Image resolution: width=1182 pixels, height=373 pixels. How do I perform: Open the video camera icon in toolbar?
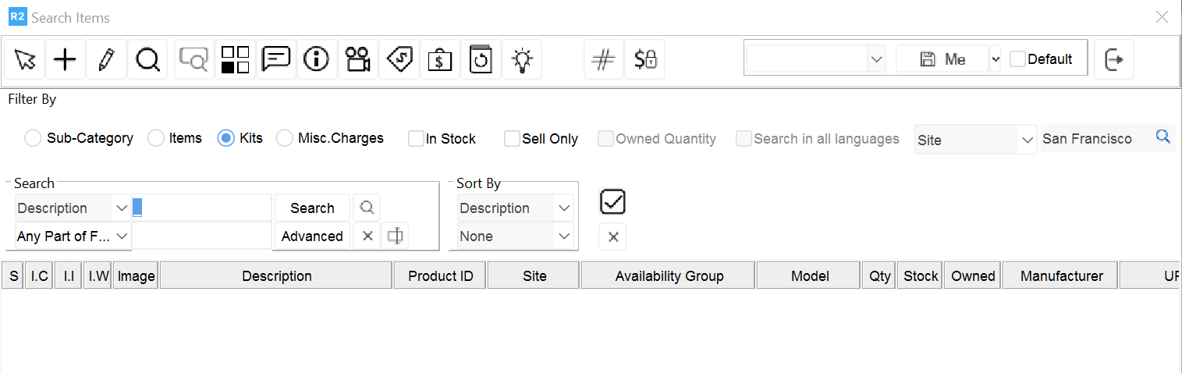pyautogui.click(x=358, y=60)
